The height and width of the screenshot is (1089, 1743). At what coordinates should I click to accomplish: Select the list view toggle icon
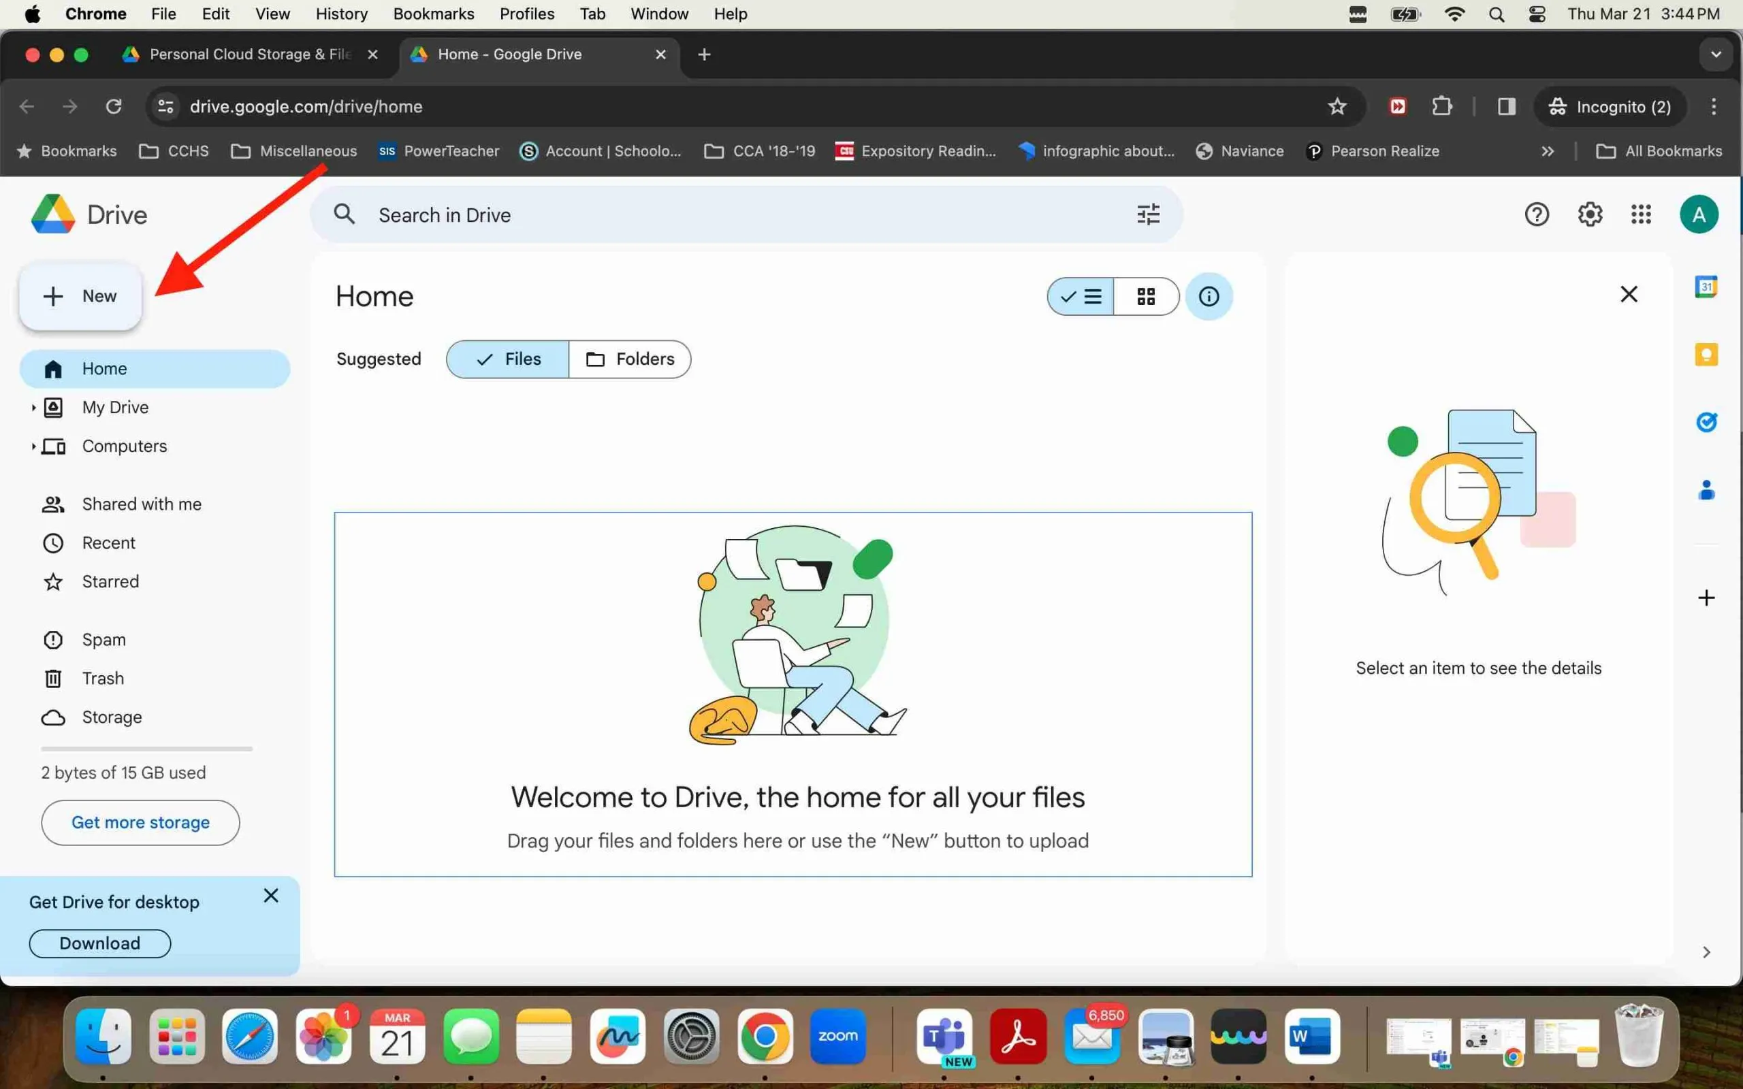[x=1082, y=296]
